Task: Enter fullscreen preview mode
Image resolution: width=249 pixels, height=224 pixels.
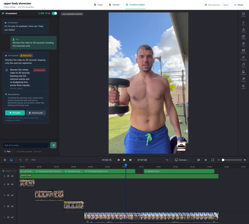Action: tap(213, 160)
